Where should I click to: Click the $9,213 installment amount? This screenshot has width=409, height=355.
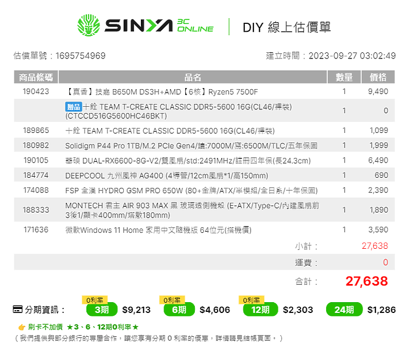[x=136, y=310]
